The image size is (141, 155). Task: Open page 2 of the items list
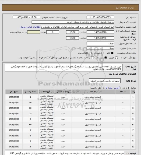(x=107, y=88)
